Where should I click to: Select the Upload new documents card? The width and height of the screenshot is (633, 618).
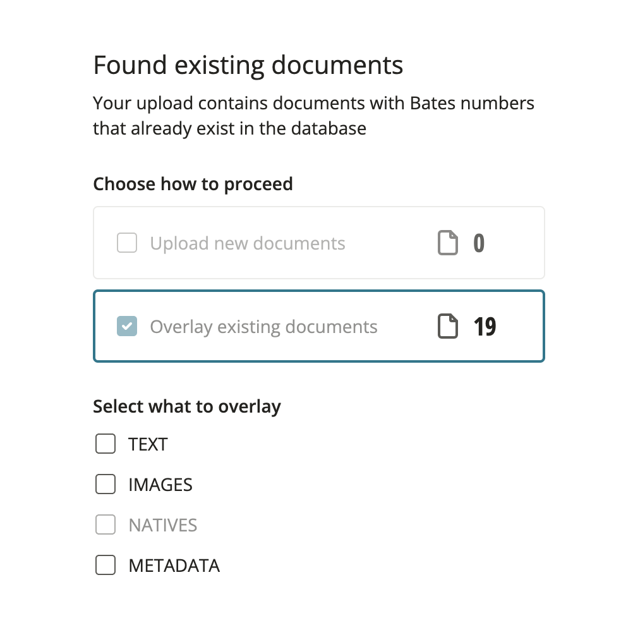point(318,243)
